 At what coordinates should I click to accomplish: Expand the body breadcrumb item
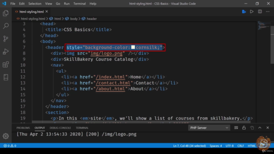(74, 19)
